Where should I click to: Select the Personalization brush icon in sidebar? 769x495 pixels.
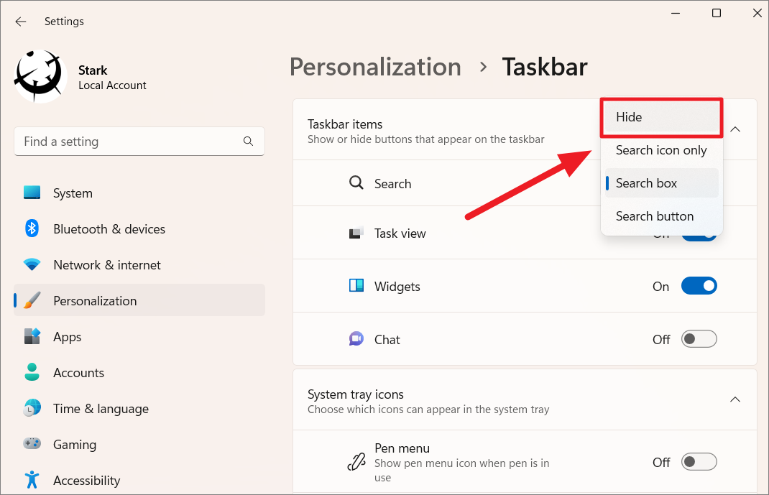pyautogui.click(x=32, y=300)
